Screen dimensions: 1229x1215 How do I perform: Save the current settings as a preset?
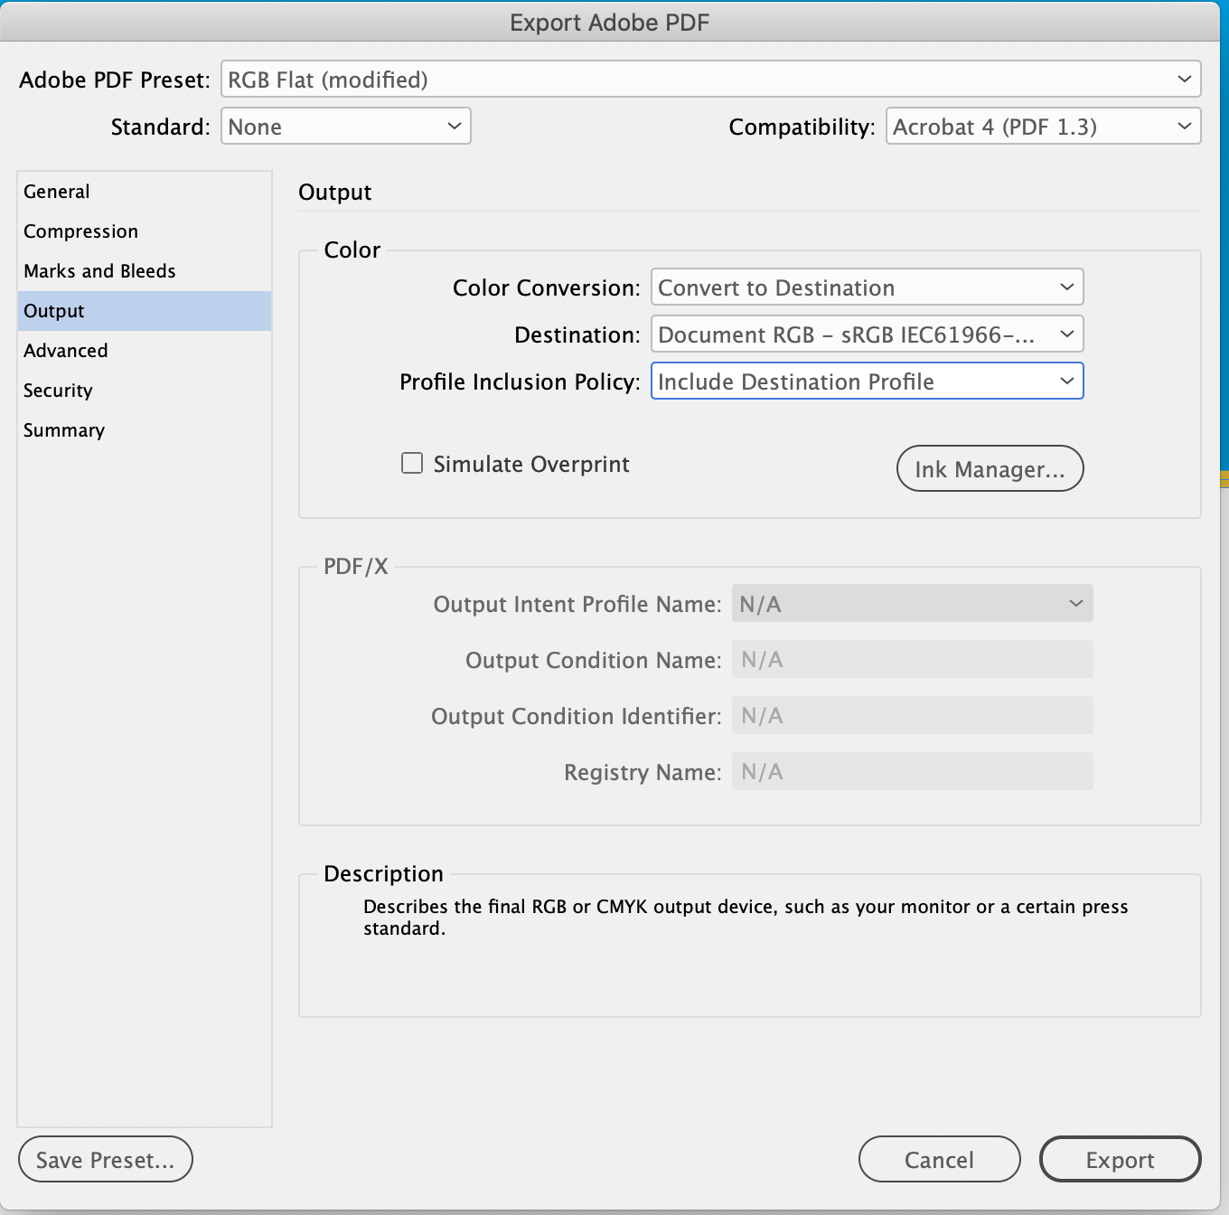[105, 1159]
